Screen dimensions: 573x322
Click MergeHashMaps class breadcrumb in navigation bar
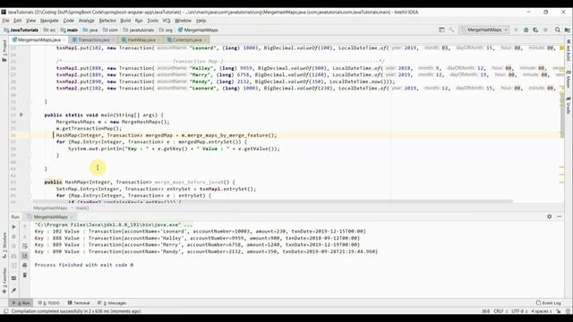coord(198,30)
